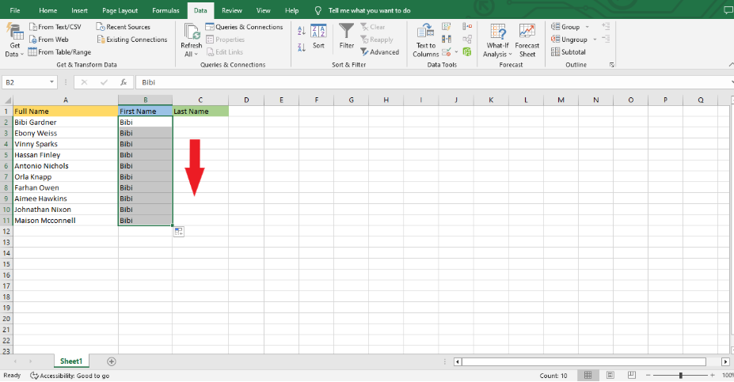Image resolution: width=734 pixels, height=382 pixels.
Task: Open Existing Connections dialog
Action: click(x=132, y=40)
